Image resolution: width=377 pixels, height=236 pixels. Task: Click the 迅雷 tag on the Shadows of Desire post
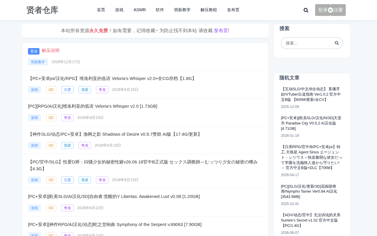point(67,145)
